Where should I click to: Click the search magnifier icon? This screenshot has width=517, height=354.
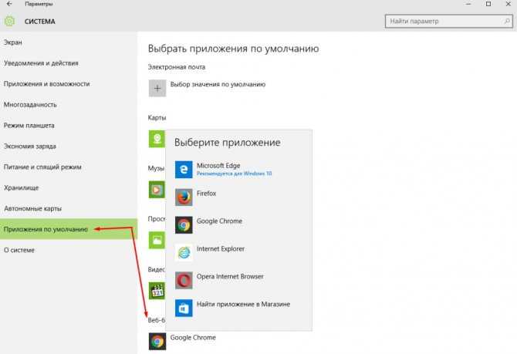[507, 21]
